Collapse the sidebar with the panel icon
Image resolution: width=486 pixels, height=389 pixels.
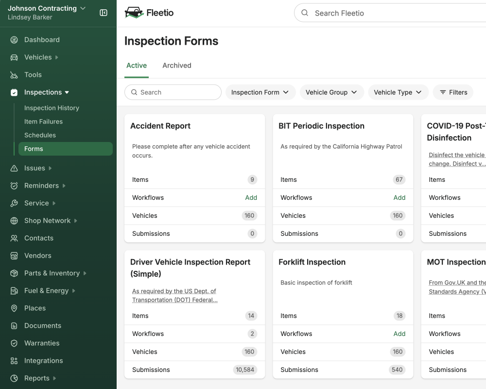coord(104,13)
